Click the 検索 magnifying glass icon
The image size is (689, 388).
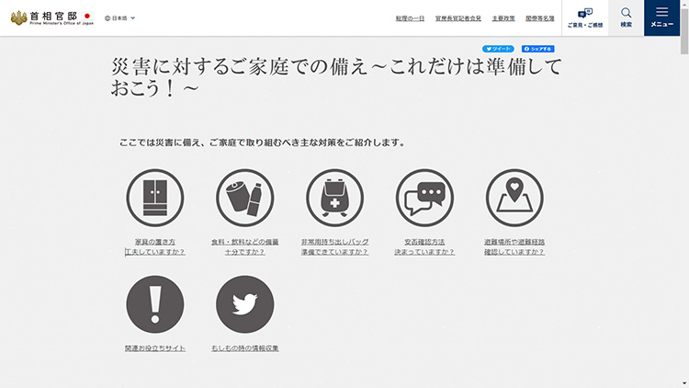point(626,17)
